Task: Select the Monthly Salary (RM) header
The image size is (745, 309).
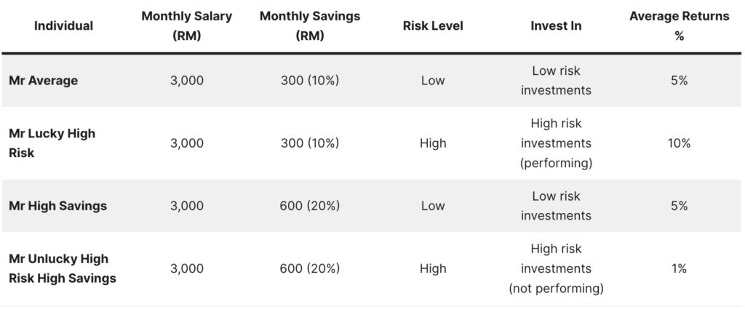Action: click(187, 25)
